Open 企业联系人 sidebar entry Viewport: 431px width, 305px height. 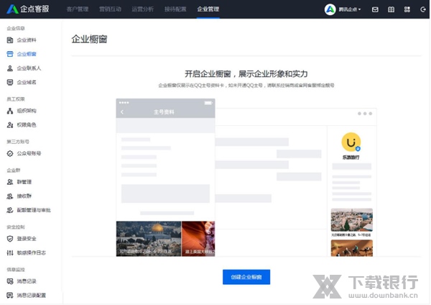click(29, 68)
